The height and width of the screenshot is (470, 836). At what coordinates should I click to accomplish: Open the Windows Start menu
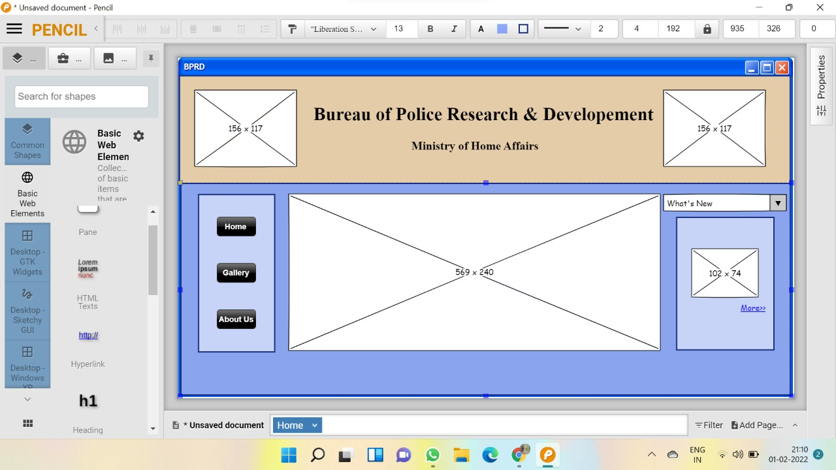[x=289, y=455]
